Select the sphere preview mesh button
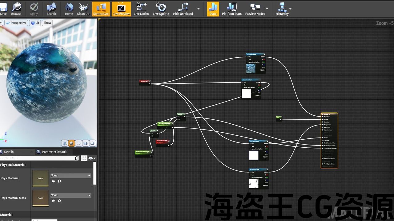This screenshot has height=221, width=394. point(72,143)
